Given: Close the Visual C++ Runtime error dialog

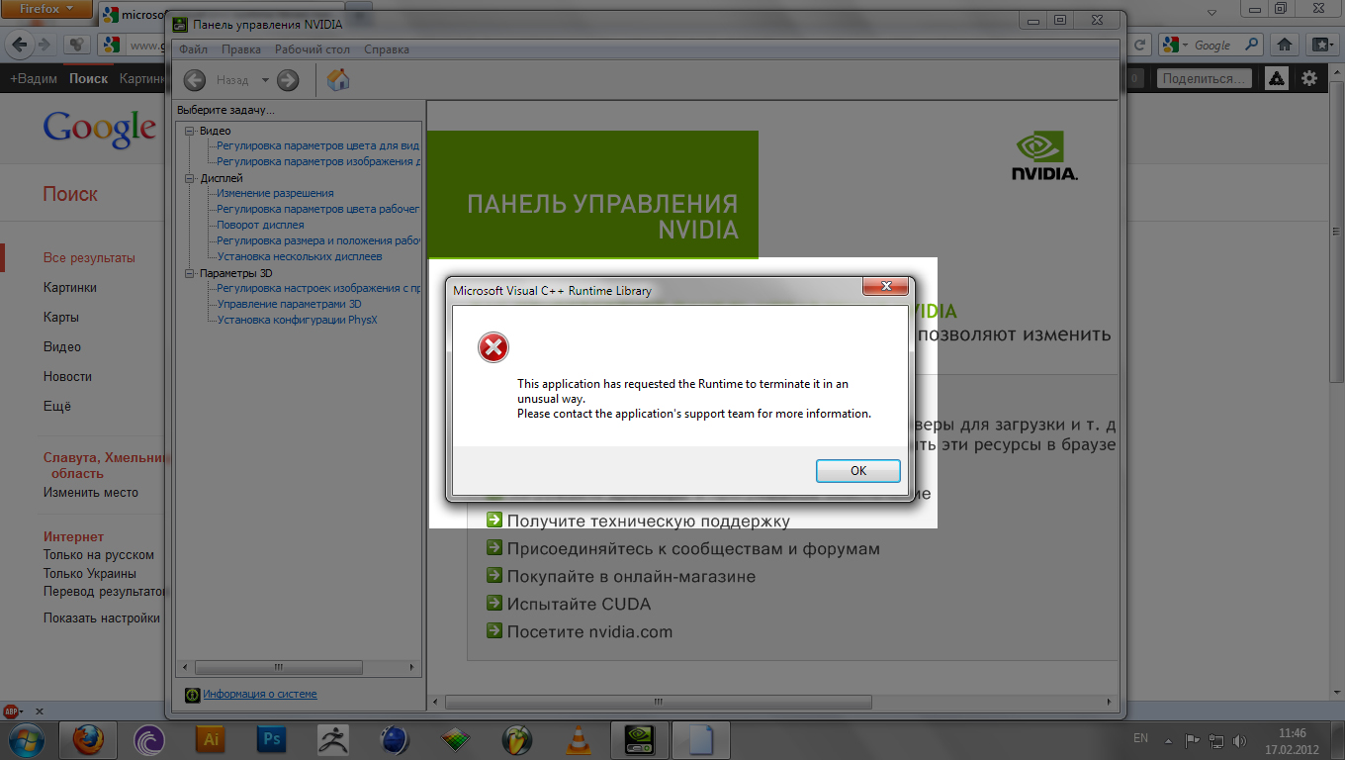Looking at the screenshot, I should [x=885, y=287].
